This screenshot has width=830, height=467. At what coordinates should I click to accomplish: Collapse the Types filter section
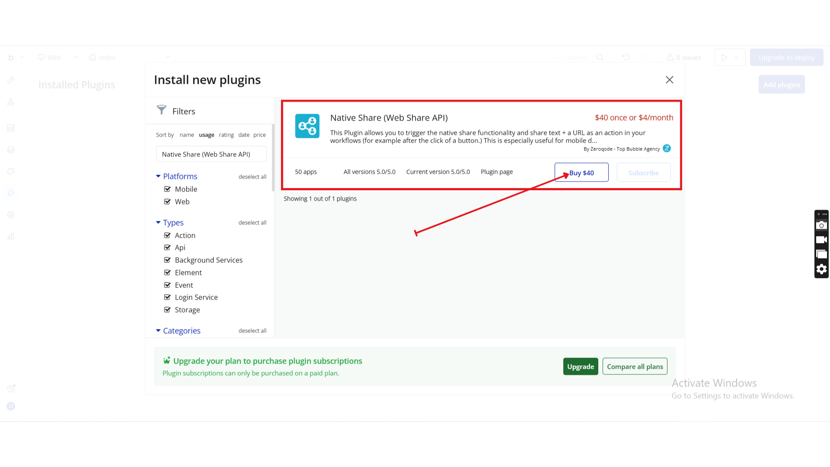pos(158,222)
